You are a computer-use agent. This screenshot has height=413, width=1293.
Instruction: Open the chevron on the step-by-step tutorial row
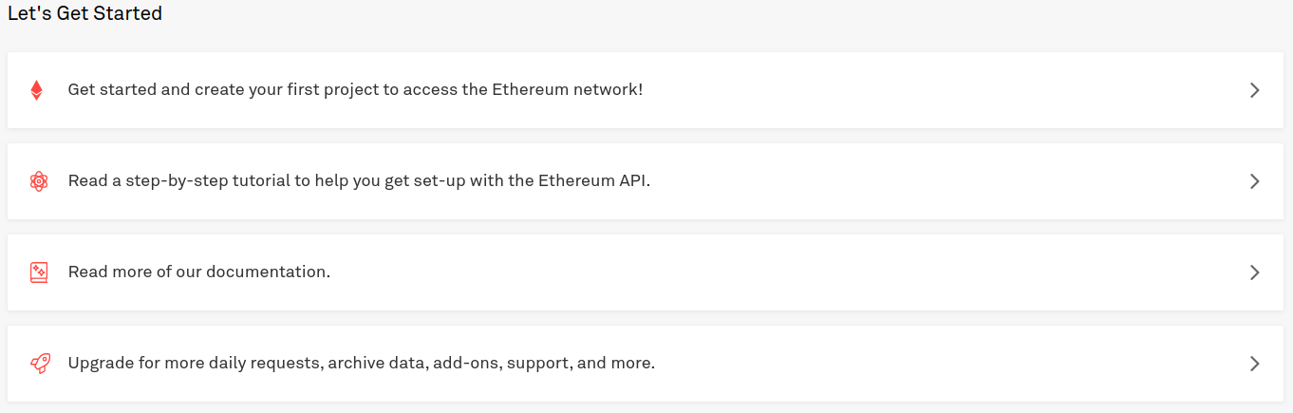pyautogui.click(x=1254, y=181)
